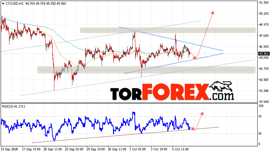Click the current price tag 45.560
Image resolution: width=271 pixels, height=153 pixels.
(264, 54)
